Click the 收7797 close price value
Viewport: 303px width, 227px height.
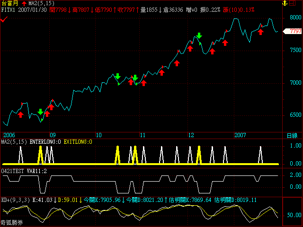coord(126,9)
